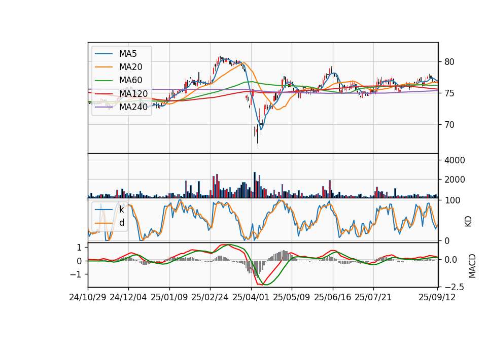Viewport: 487px width, 350px height.
Task: Click the MA120 legend label
Action: click(x=133, y=94)
